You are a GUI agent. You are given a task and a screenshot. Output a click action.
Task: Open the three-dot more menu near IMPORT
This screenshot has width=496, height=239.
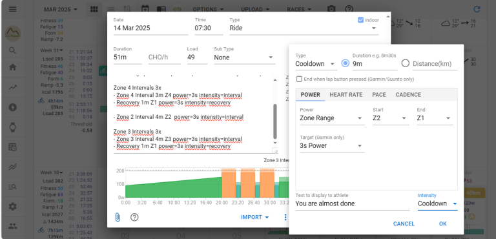[285, 217]
